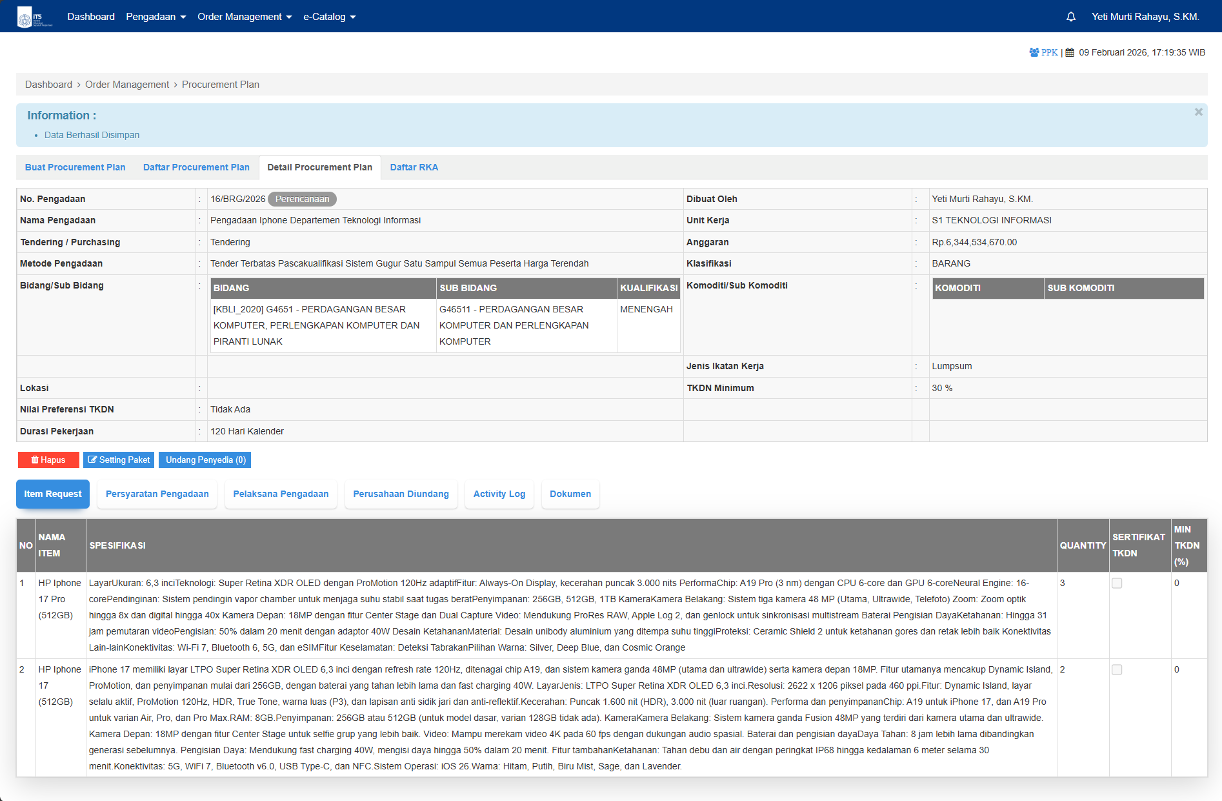Click the ITS logo in navbar
The image size is (1222, 801).
tap(34, 17)
